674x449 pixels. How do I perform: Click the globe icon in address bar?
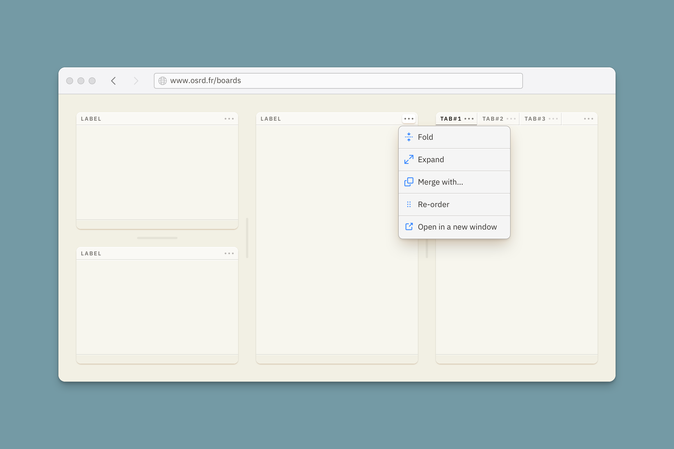163,81
